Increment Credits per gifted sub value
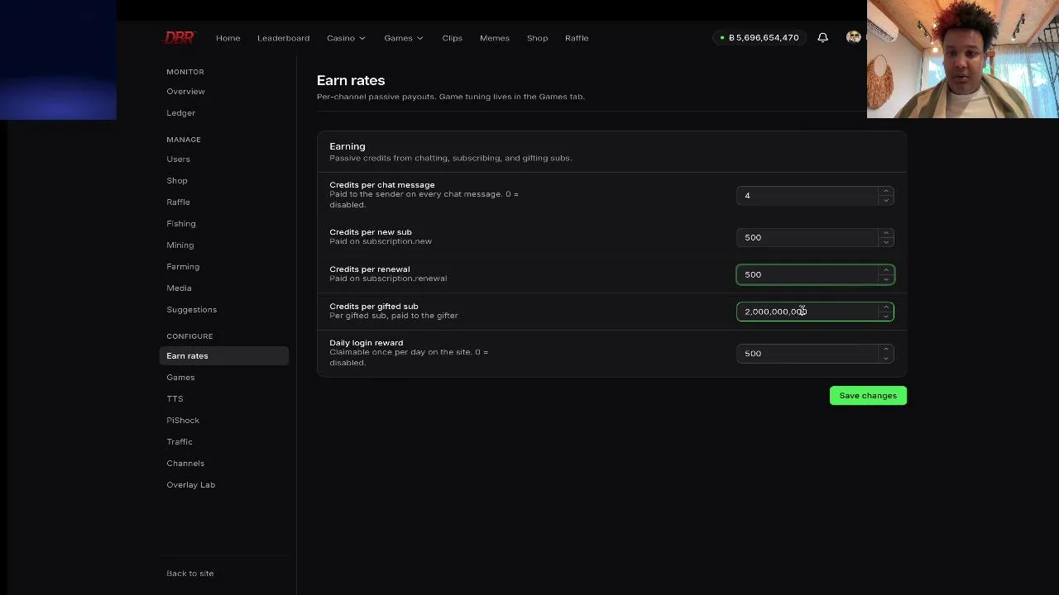 coord(886,307)
